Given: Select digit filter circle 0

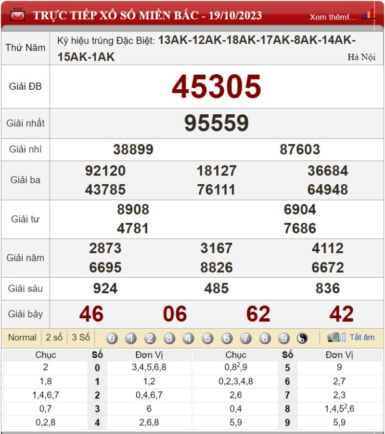Looking at the screenshot, I should tap(112, 338).
